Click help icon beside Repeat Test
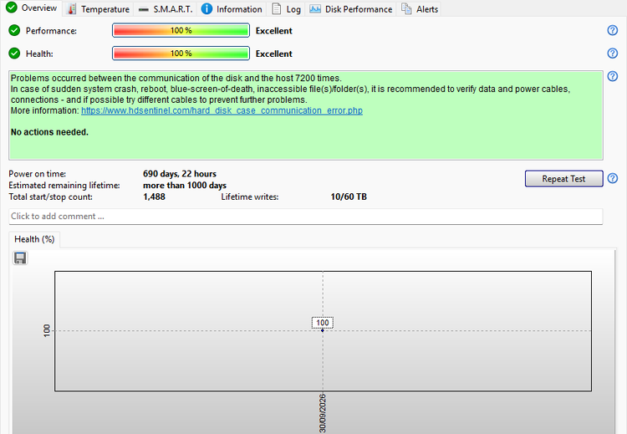 coord(612,178)
